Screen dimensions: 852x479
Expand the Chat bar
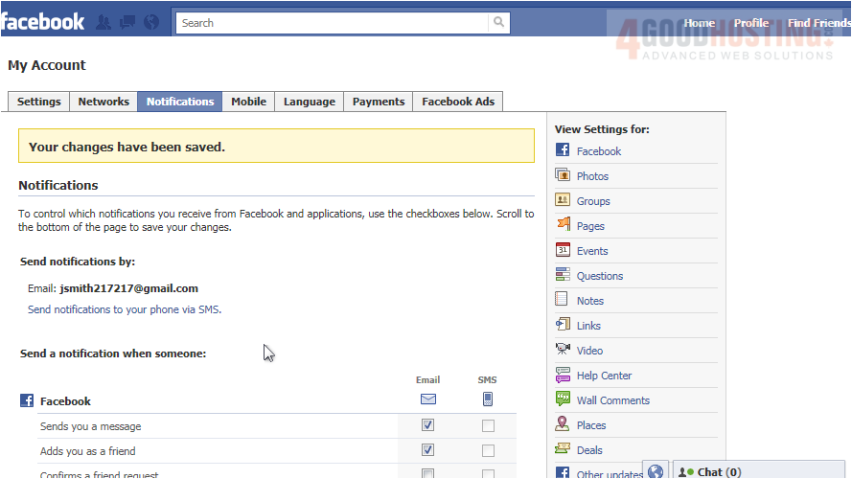pyautogui.click(x=719, y=471)
